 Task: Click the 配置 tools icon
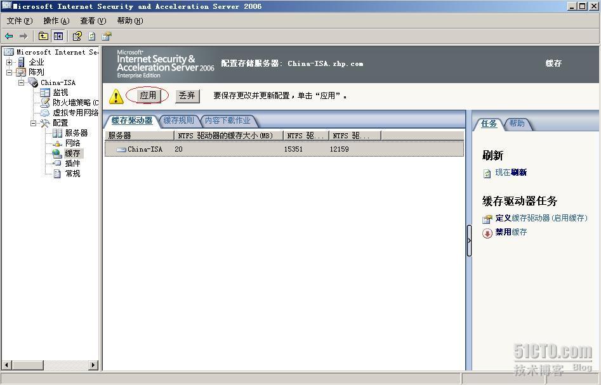pyautogui.click(x=45, y=123)
